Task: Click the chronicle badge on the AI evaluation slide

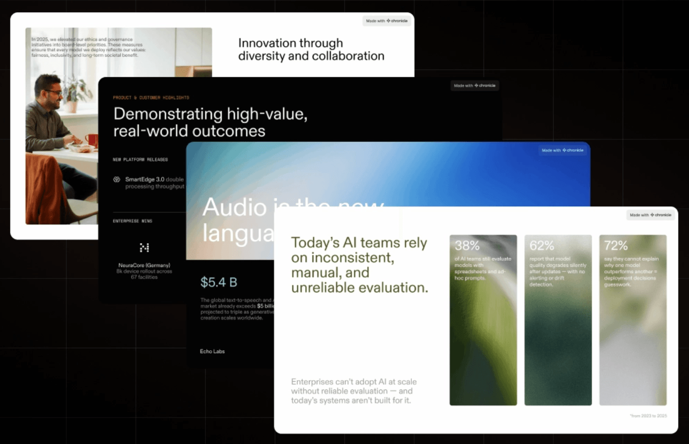Action: coord(651,215)
